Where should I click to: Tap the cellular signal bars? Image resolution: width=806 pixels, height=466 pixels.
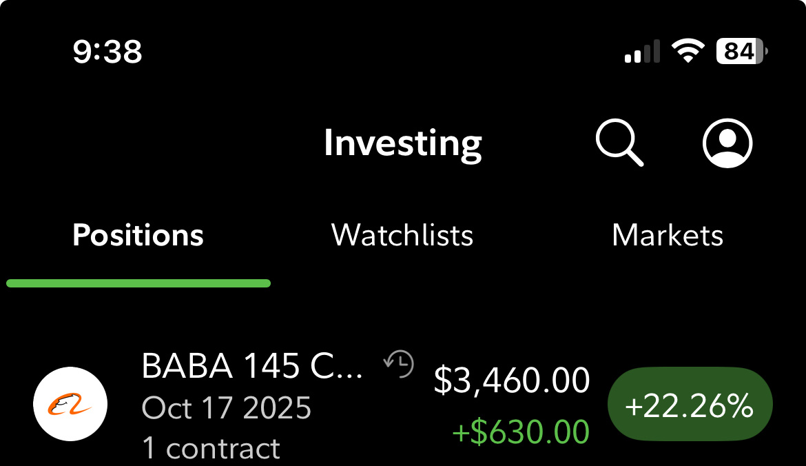(642, 52)
